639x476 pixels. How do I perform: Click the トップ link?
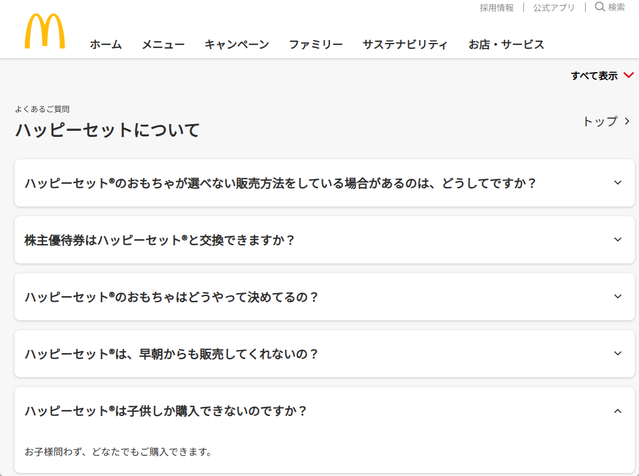(600, 122)
